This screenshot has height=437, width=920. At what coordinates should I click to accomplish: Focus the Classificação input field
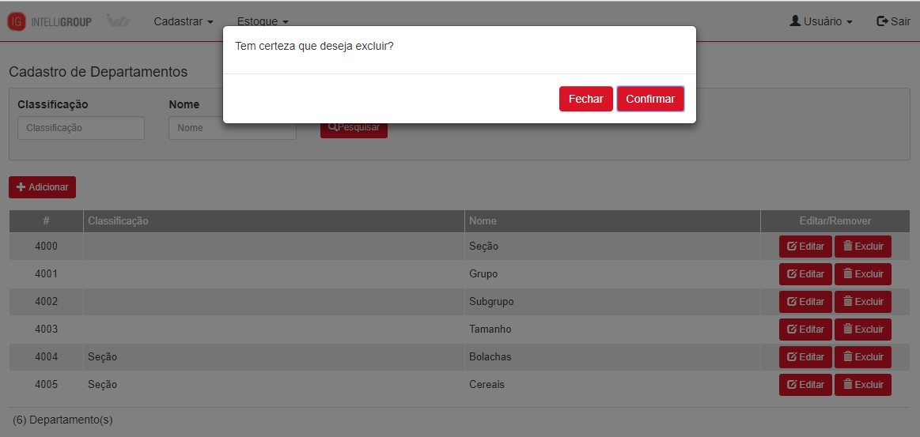tap(81, 128)
